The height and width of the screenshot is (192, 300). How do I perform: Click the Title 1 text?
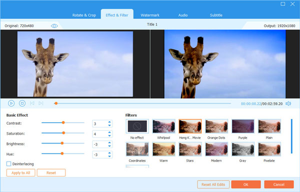[x=152, y=24]
